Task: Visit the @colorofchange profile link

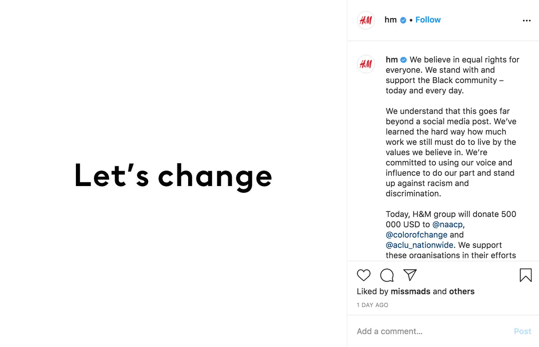Action: [x=417, y=235]
